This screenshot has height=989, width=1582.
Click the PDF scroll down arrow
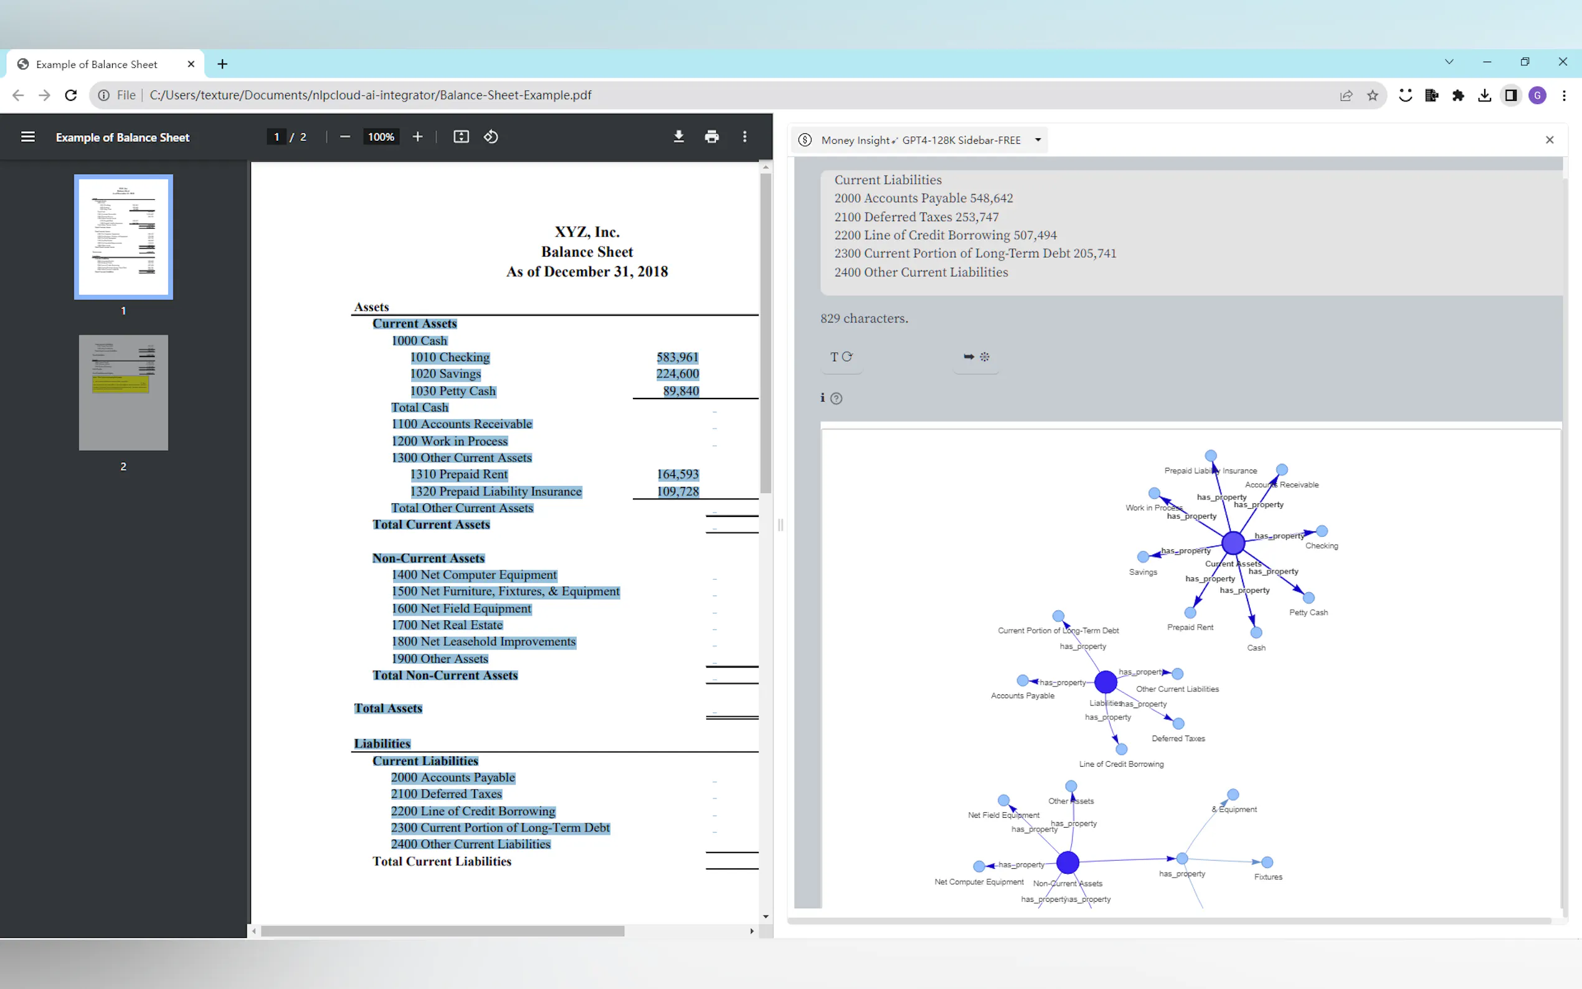pos(765,917)
